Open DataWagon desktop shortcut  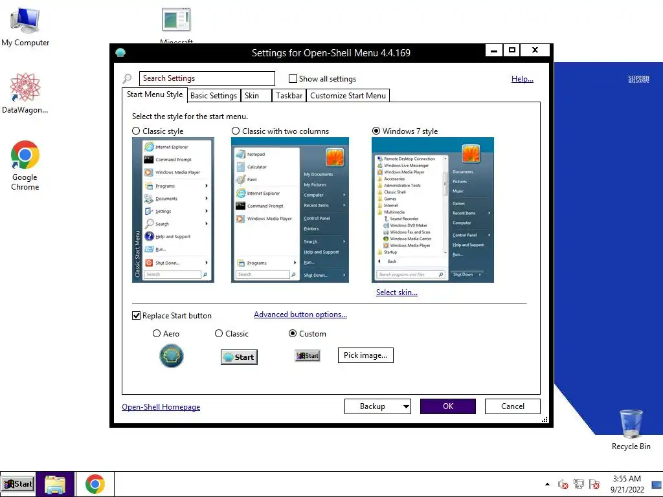(x=25, y=93)
